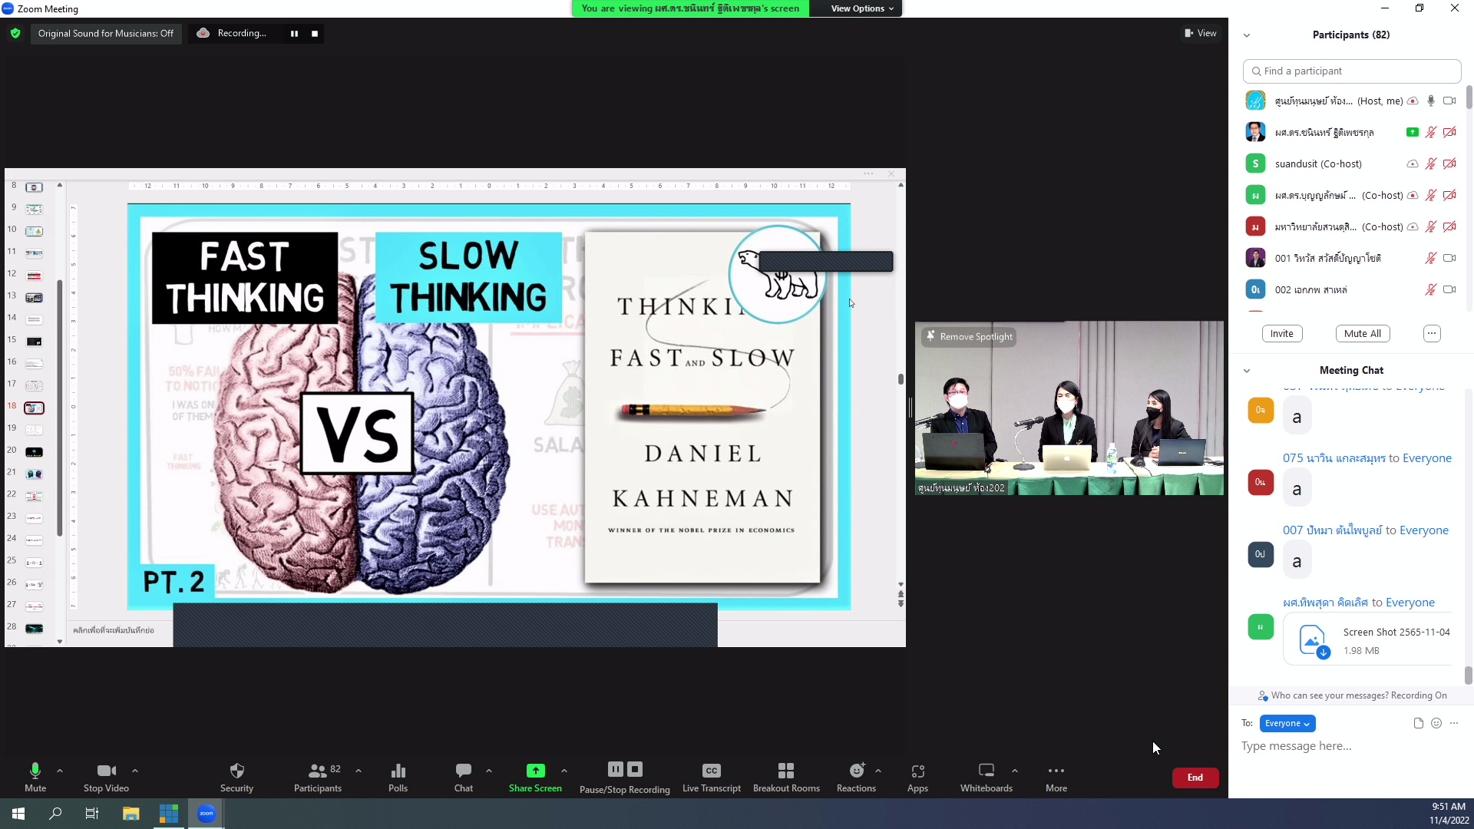This screenshot has height=829, width=1474.
Task: Download the Screen Shot 2565-11-04 file
Action: (1324, 652)
